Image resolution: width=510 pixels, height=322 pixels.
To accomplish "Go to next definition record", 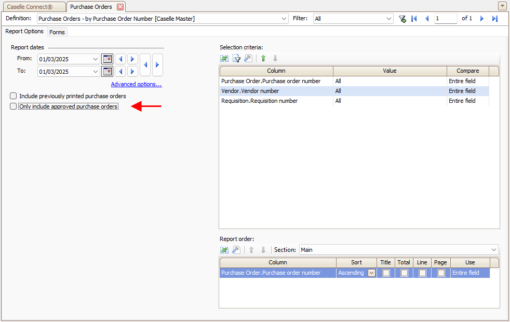I will (482, 19).
